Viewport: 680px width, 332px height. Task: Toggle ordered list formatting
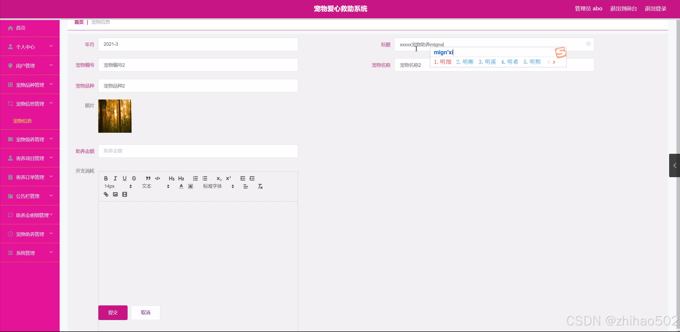[195, 178]
